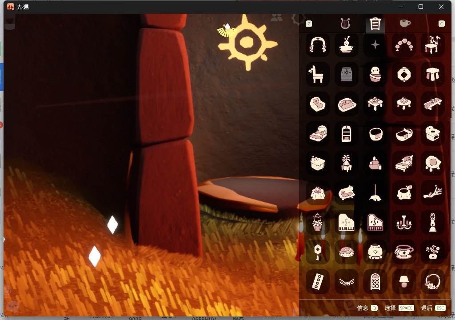Choose the hanging pendant floor lamp item
Image resolution: width=455 pixels, height=320 pixels.
click(375, 193)
